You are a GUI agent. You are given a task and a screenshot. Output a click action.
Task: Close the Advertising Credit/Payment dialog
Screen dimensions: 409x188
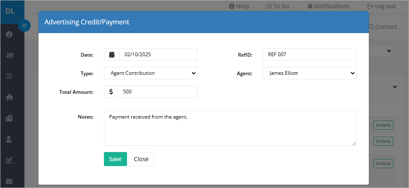[141, 159]
